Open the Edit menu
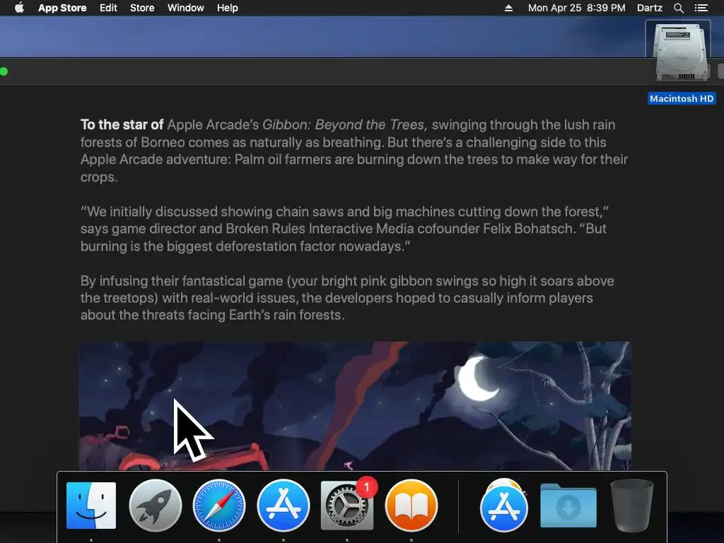Image resolution: width=724 pixels, height=543 pixels. click(x=108, y=8)
